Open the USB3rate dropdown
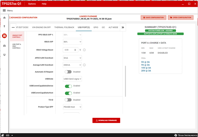 [x=72, y=79]
